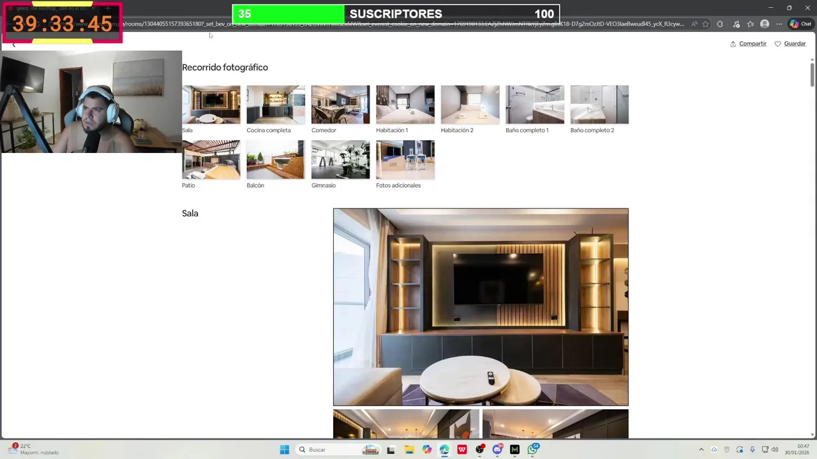Open Discord from the taskbar

click(x=497, y=449)
